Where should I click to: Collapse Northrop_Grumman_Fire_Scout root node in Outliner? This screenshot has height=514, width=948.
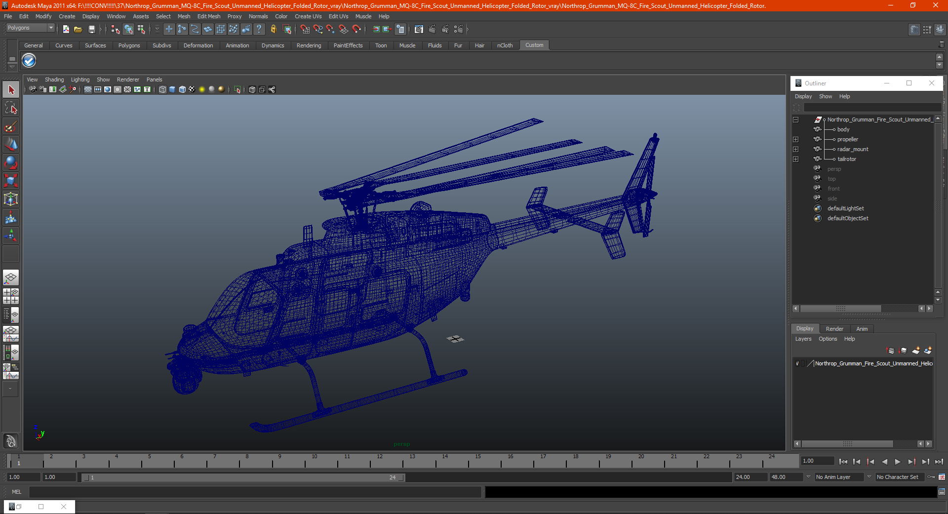click(796, 119)
